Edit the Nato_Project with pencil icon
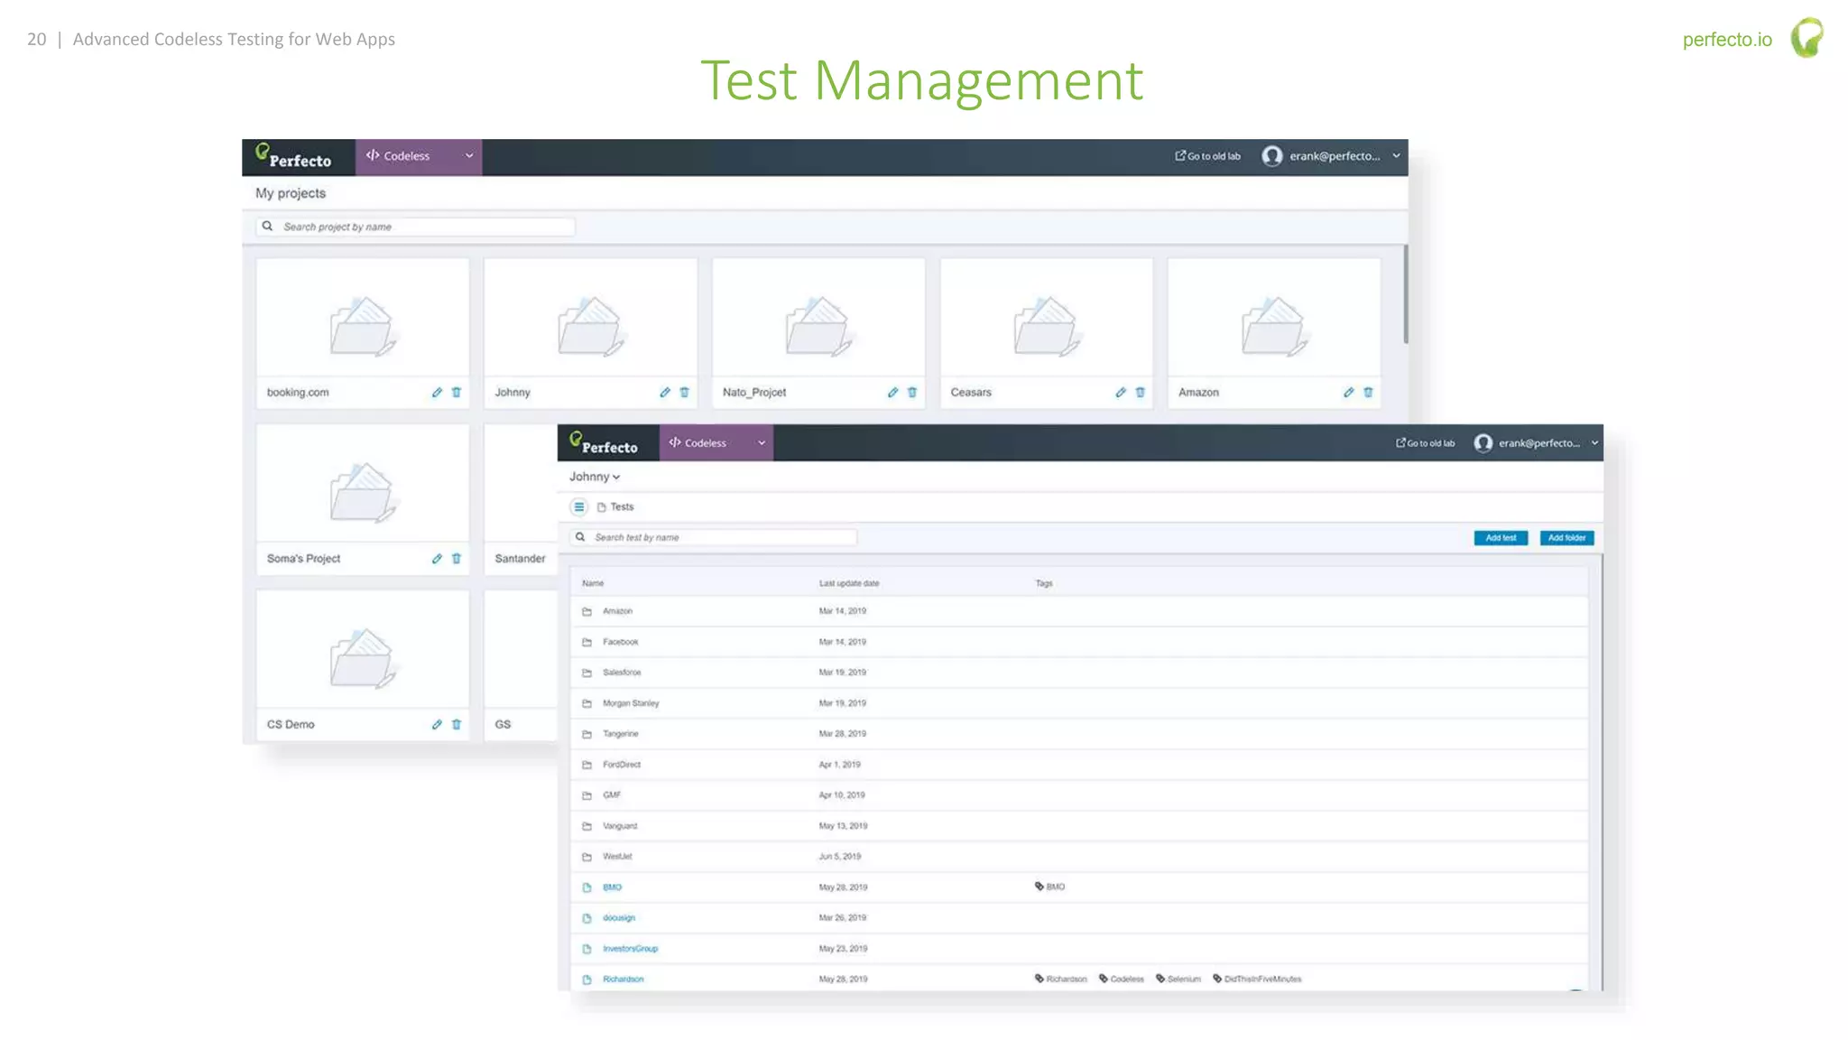Image resolution: width=1848 pixels, height=1040 pixels. pos(892,392)
